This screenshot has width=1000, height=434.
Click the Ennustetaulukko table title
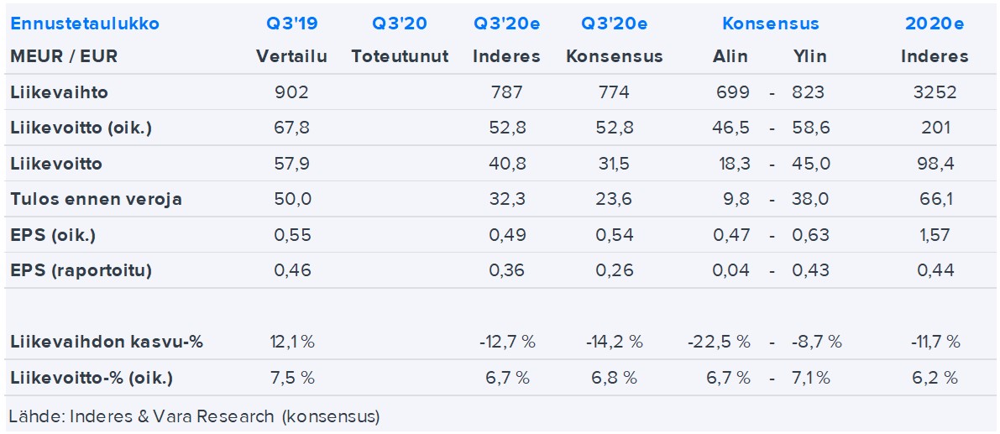pyautogui.click(x=85, y=24)
